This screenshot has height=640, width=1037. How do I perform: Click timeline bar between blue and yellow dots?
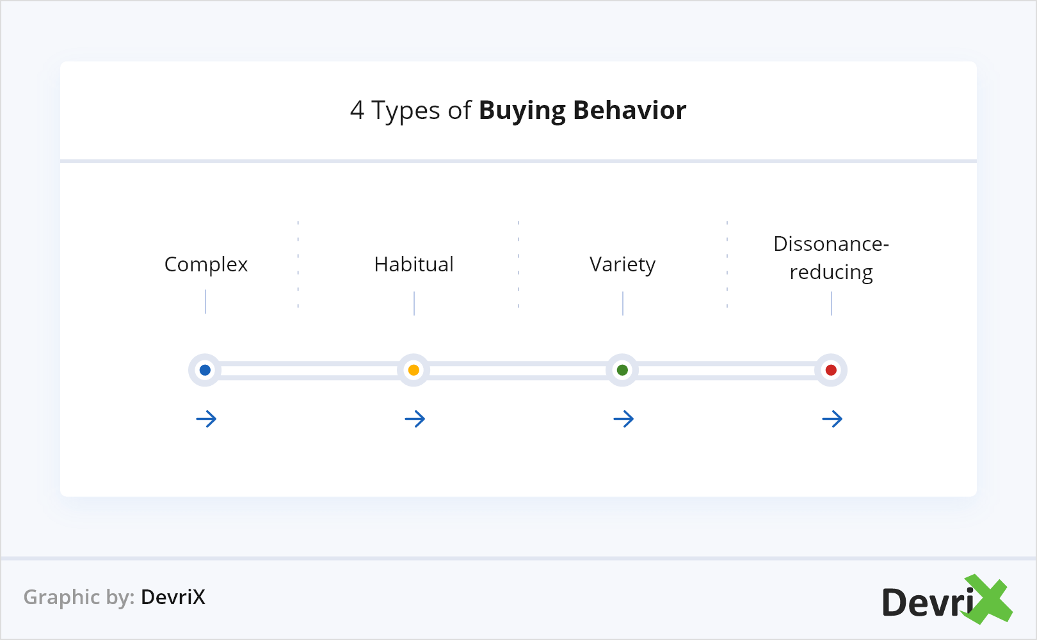tap(309, 370)
